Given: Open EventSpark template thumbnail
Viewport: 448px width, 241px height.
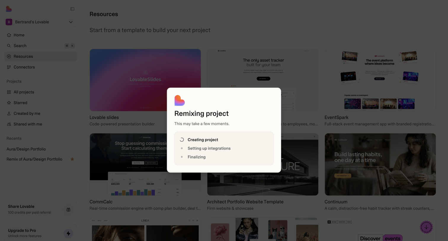Looking at the screenshot, I should click(380, 80).
